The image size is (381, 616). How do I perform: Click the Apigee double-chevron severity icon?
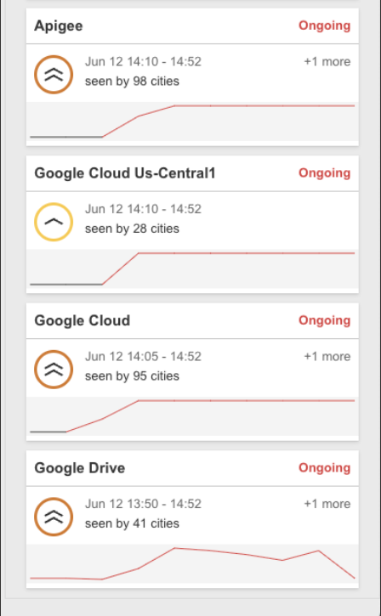(54, 75)
